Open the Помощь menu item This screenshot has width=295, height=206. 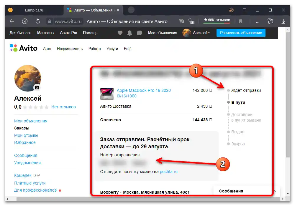(x=90, y=33)
